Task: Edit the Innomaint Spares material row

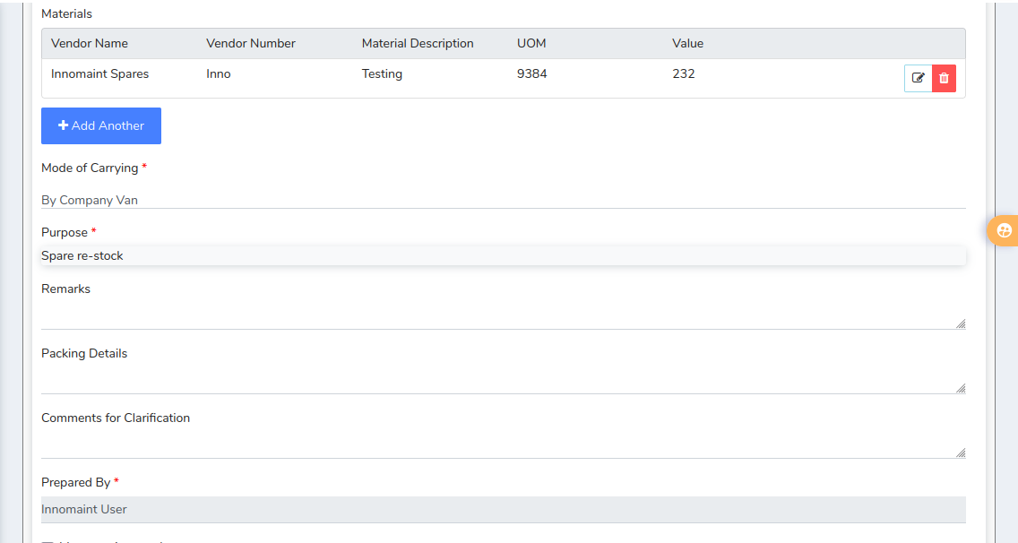Action: click(x=918, y=78)
